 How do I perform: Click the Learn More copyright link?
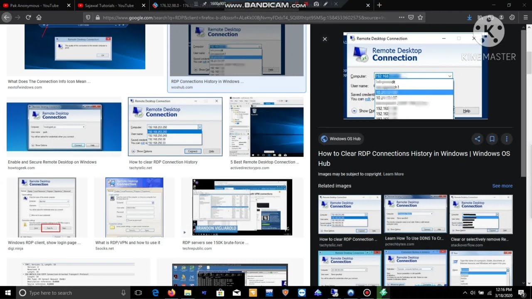coord(393,174)
